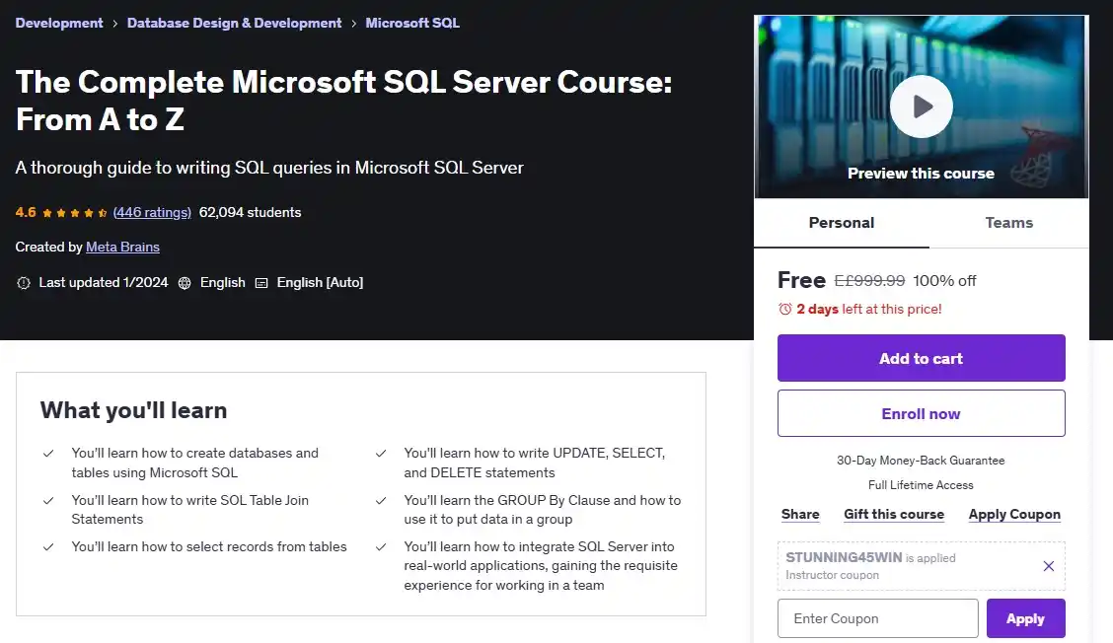Click the '2 days left at this price!' text
This screenshot has width=1113, height=643.
(869, 309)
